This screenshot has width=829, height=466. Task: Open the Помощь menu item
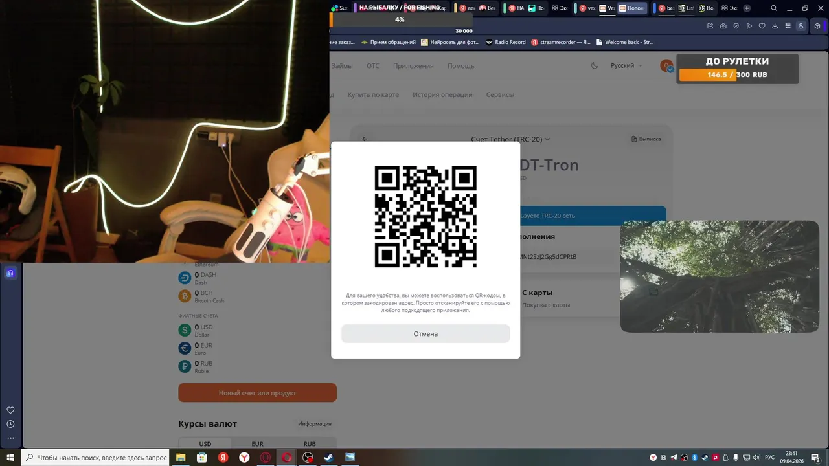tap(461, 66)
